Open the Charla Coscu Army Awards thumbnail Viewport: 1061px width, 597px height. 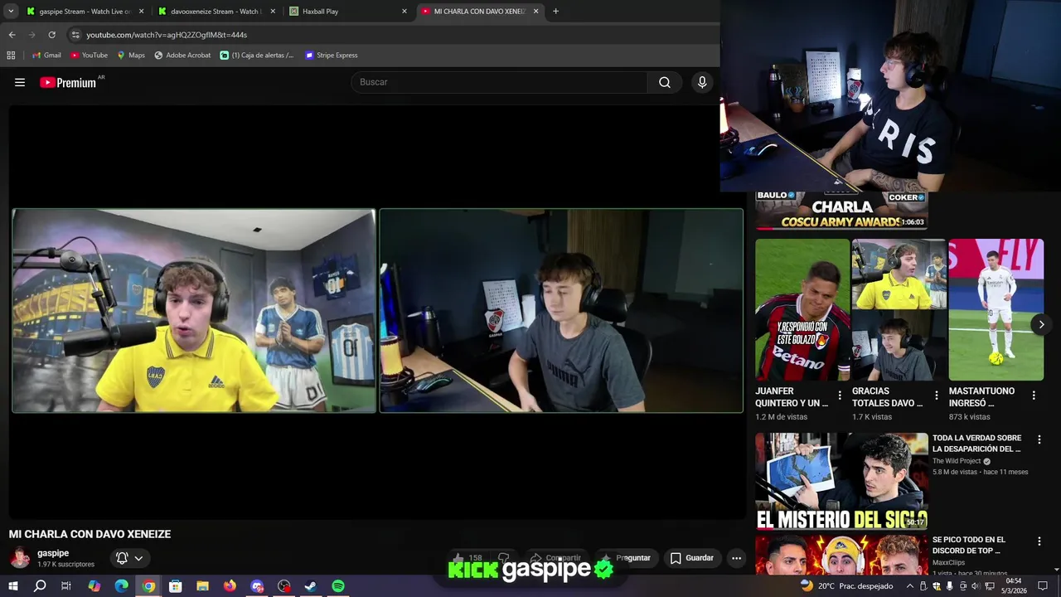click(841, 211)
